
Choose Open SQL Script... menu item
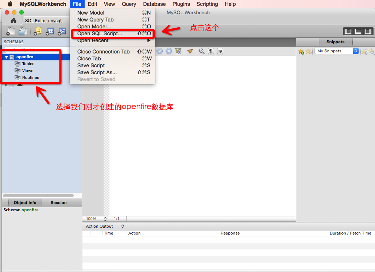113,33
